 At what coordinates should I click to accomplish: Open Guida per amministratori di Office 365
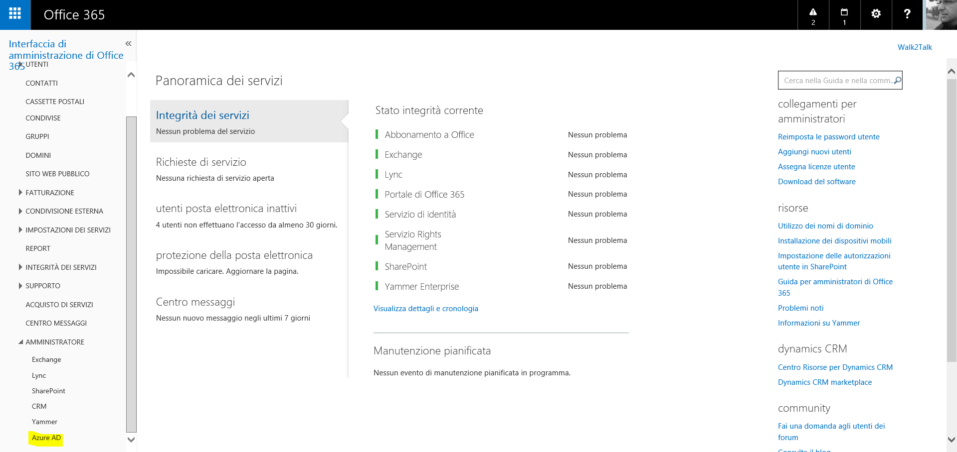(835, 287)
